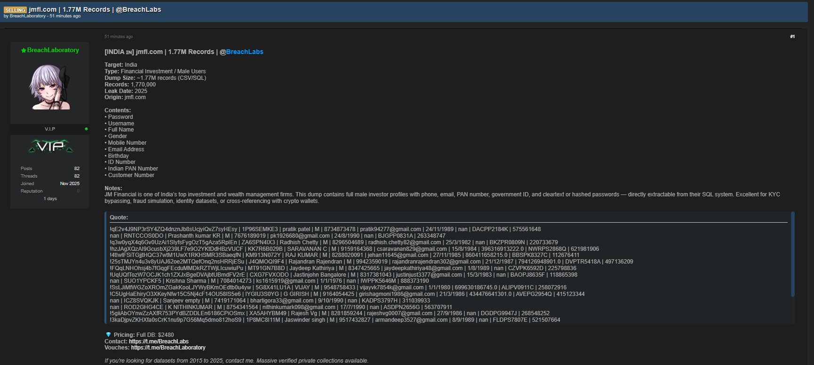Click the IN flag icon in post title
The width and height of the screenshot is (814, 365).
129,52
